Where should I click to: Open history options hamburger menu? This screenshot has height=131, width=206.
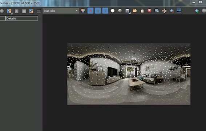39,11
